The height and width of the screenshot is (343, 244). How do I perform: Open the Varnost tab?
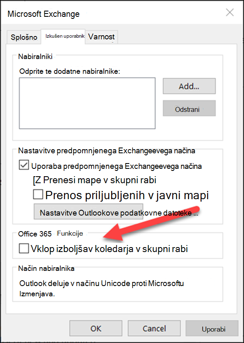click(102, 37)
